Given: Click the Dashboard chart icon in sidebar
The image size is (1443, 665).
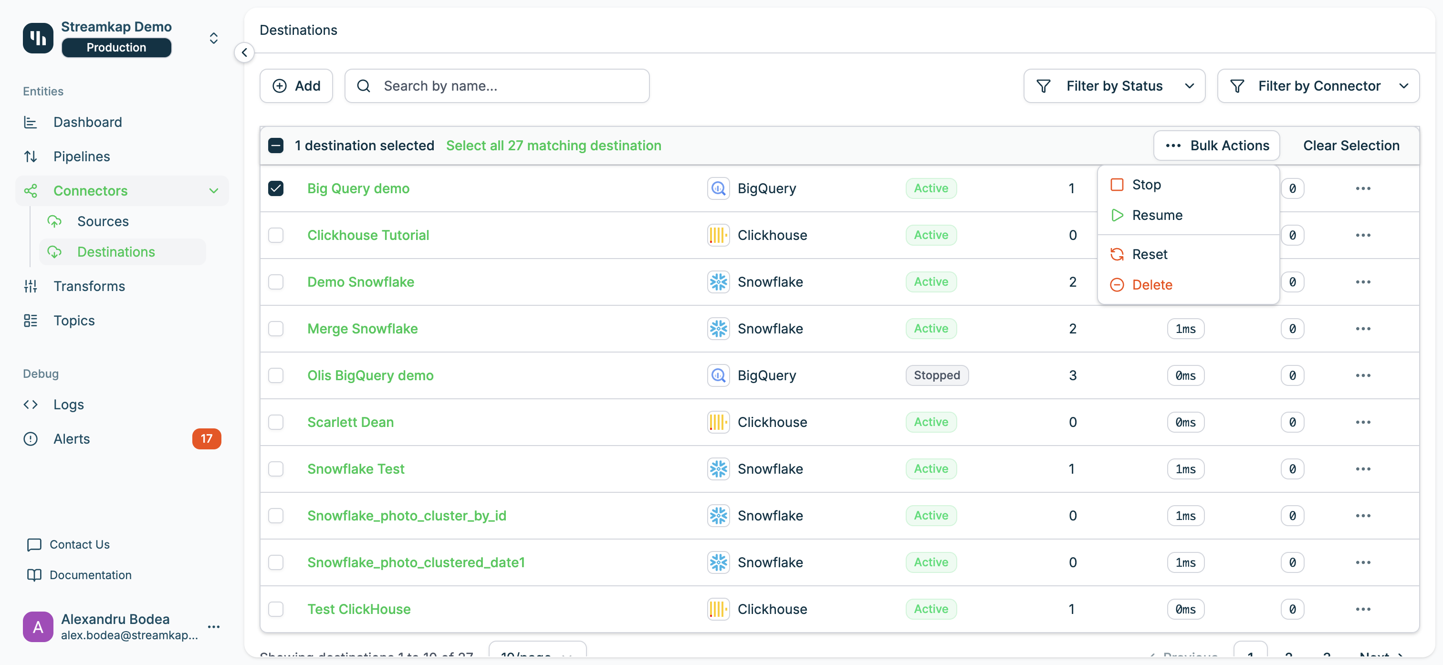Looking at the screenshot, I should point(31,122).
